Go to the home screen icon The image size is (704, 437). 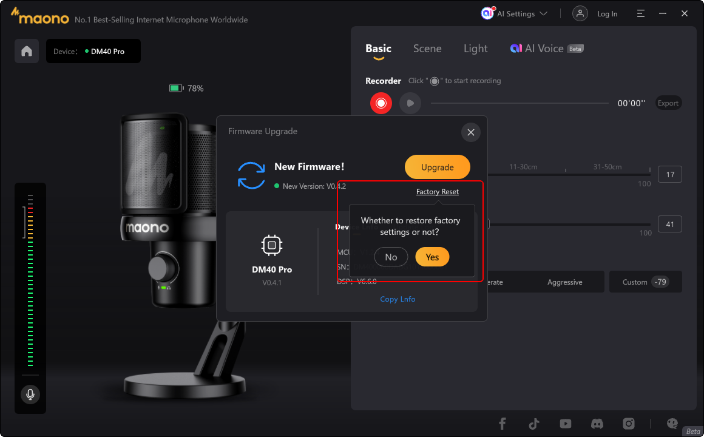27,51
